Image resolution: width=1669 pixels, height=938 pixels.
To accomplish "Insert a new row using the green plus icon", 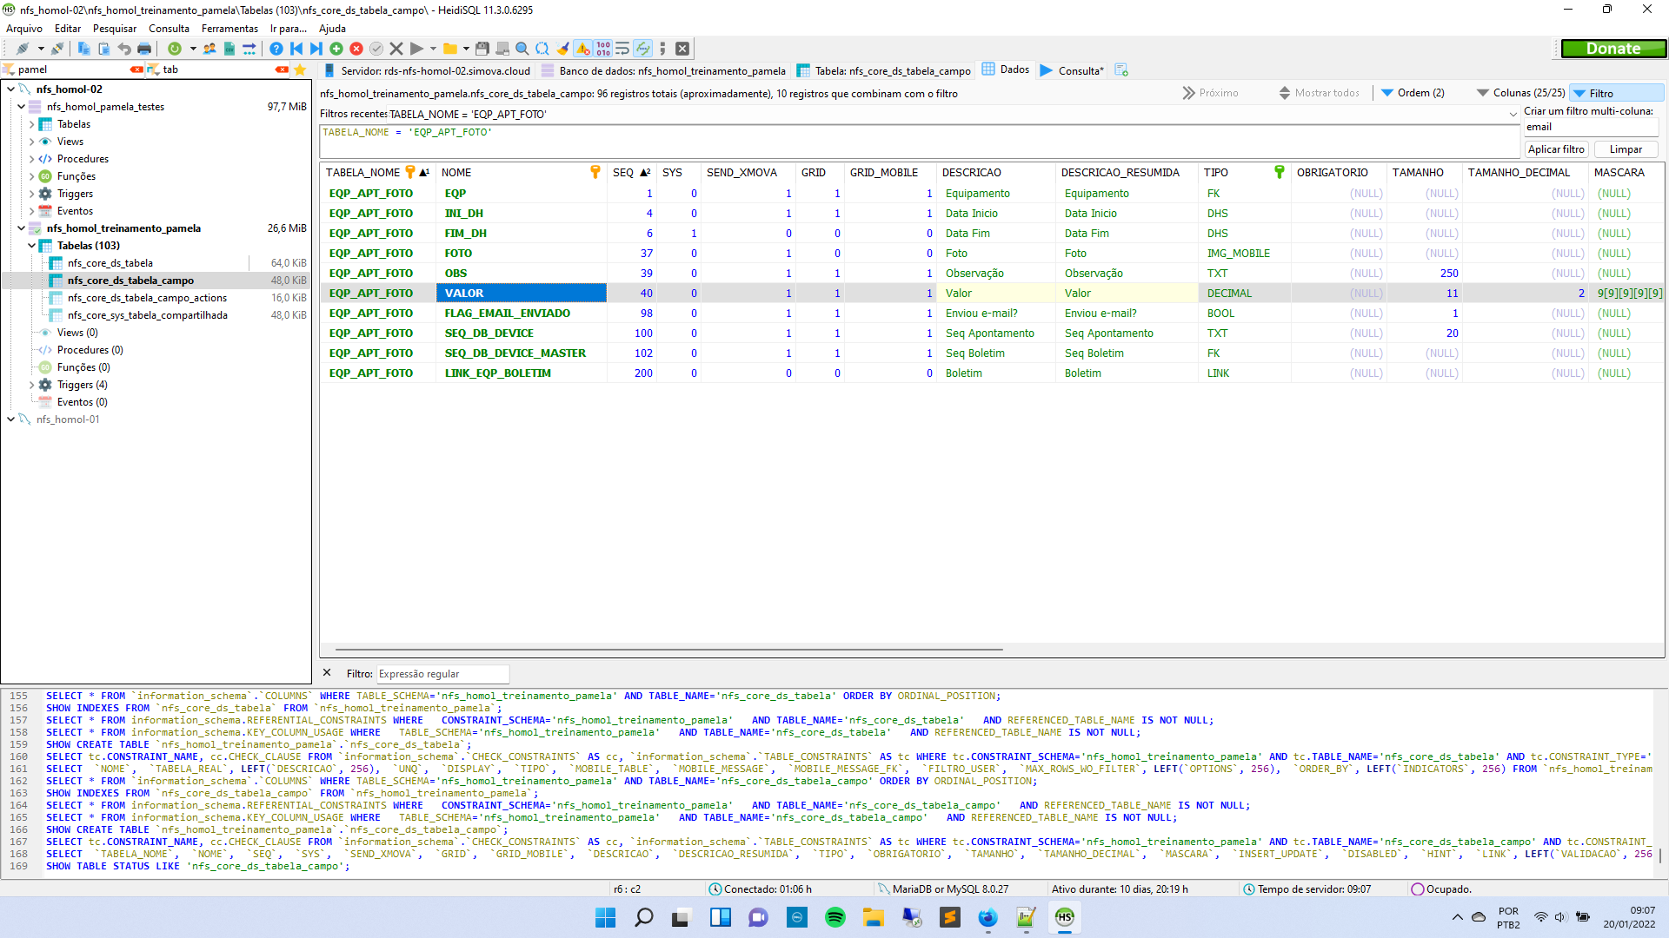I will coord(336,49).
